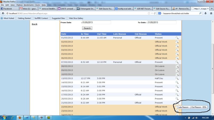Screen dimensions: 214x120
Task: Click the Search button
Action: tap(87, 28)
